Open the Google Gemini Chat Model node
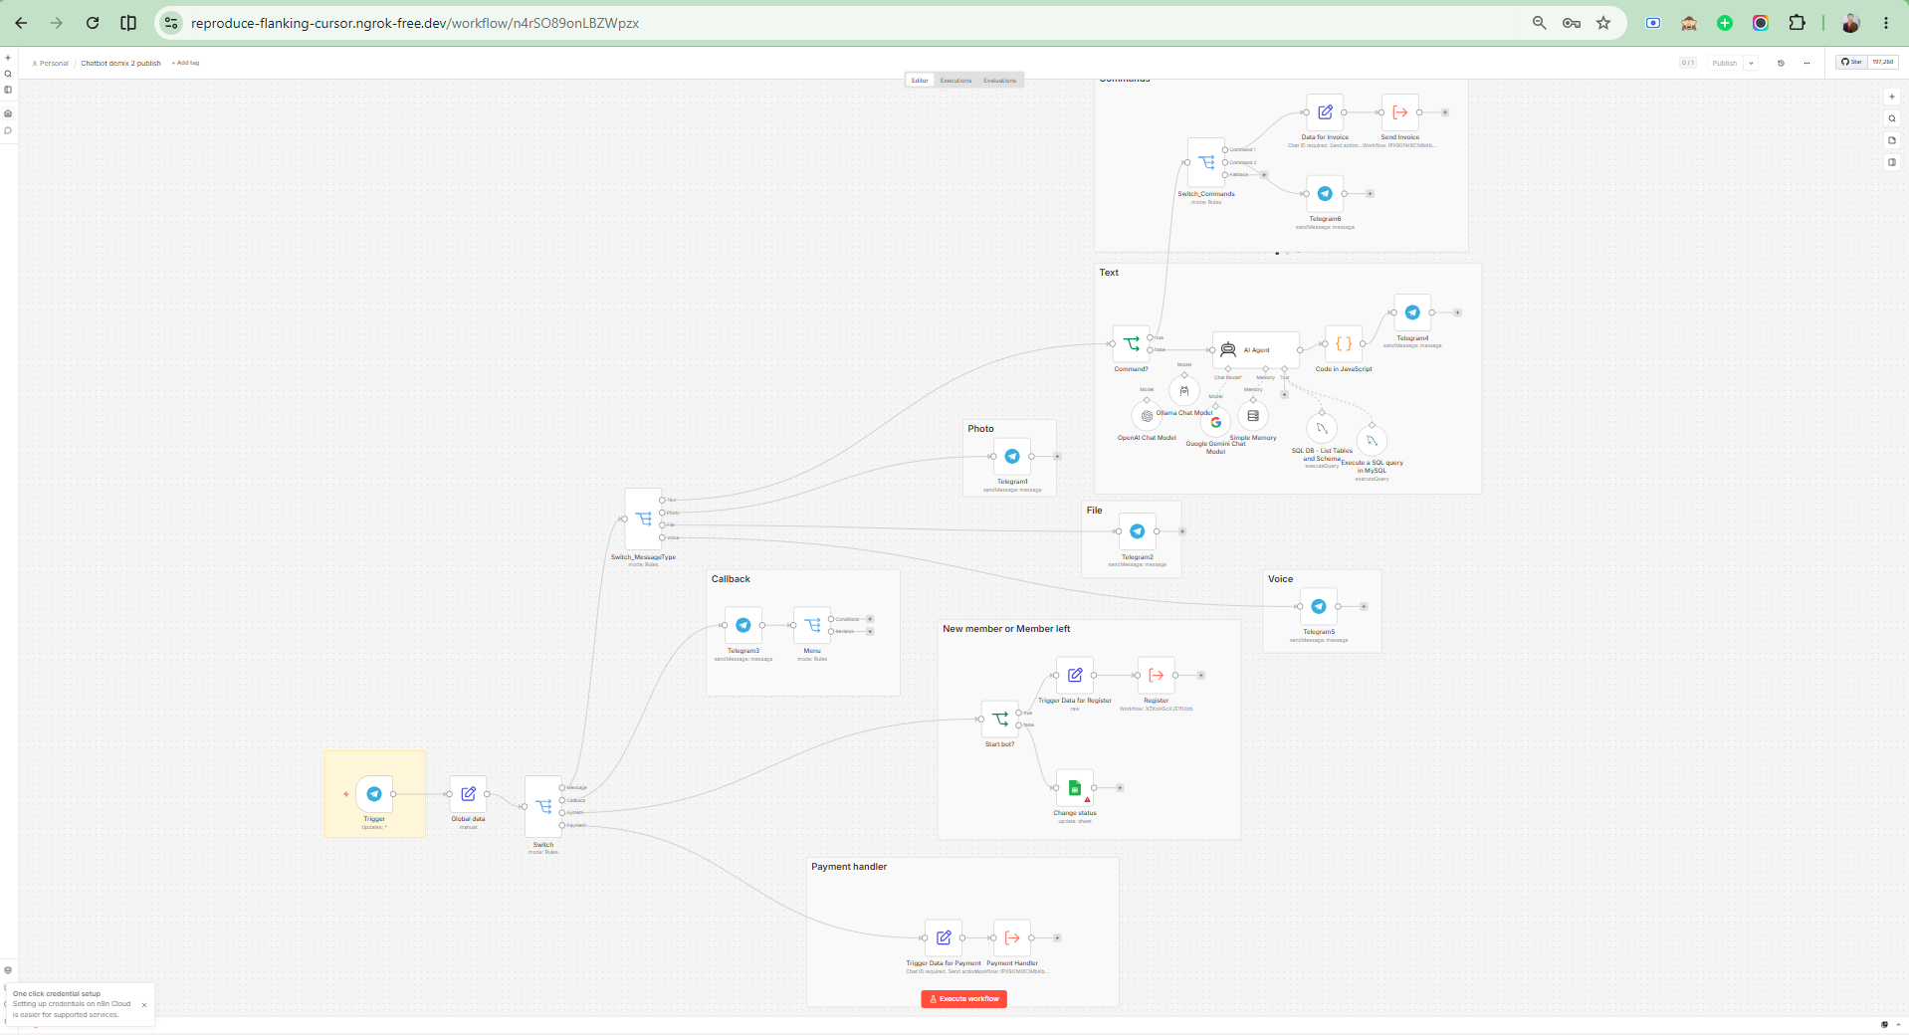Screen dimensions: 1909x1035 pyautogui.click(x=1215, y=422)
